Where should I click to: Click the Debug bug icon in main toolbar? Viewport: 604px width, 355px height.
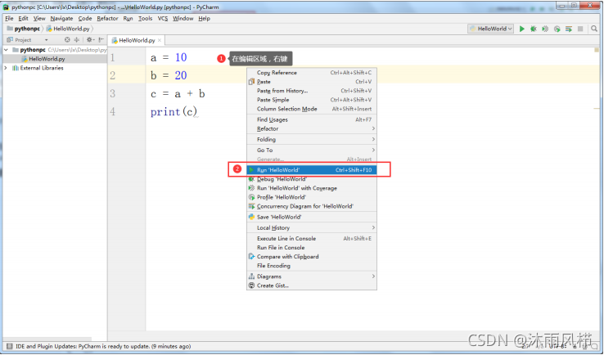pyautogui.click(x=534, y=29)
